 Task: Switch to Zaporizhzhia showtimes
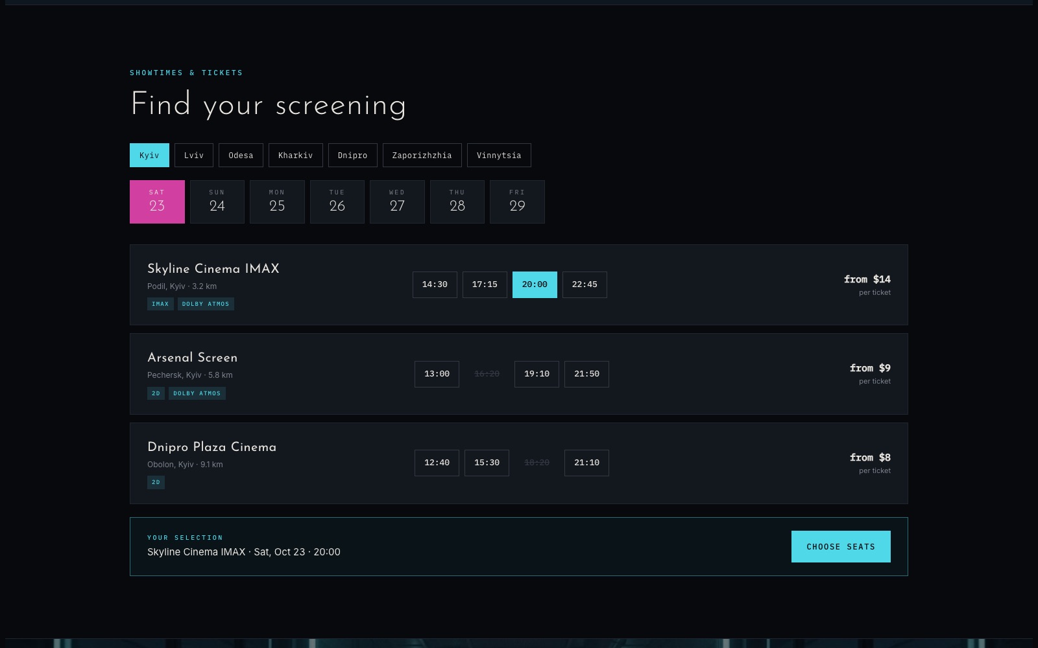(422, 156)
